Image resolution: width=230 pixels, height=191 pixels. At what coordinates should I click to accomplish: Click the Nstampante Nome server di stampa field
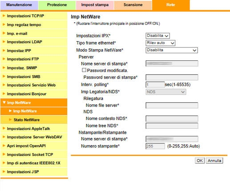pyautogui.click(x=172, y=139)
